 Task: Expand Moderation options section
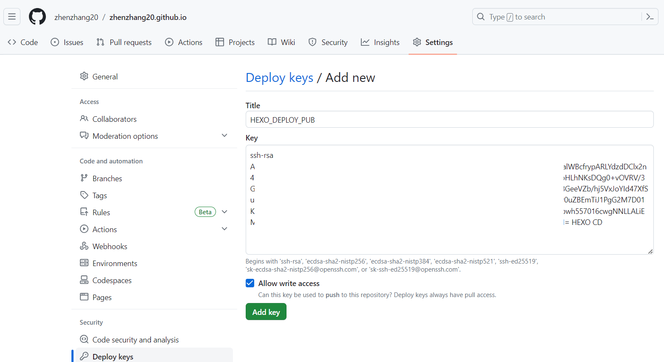click(x=224, y=135)
